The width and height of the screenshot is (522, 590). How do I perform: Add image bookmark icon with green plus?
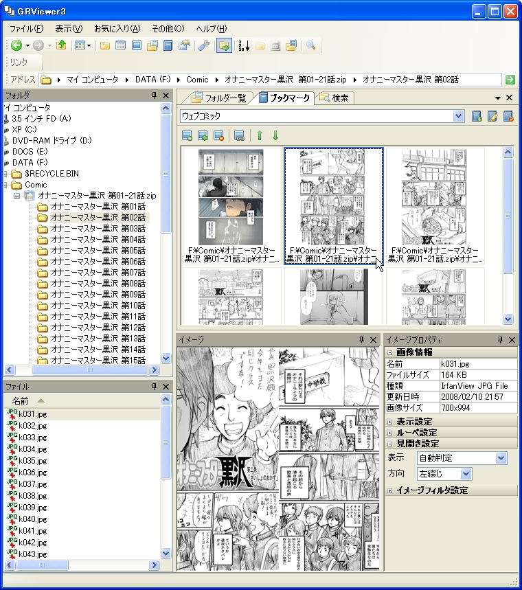point(187,135)
